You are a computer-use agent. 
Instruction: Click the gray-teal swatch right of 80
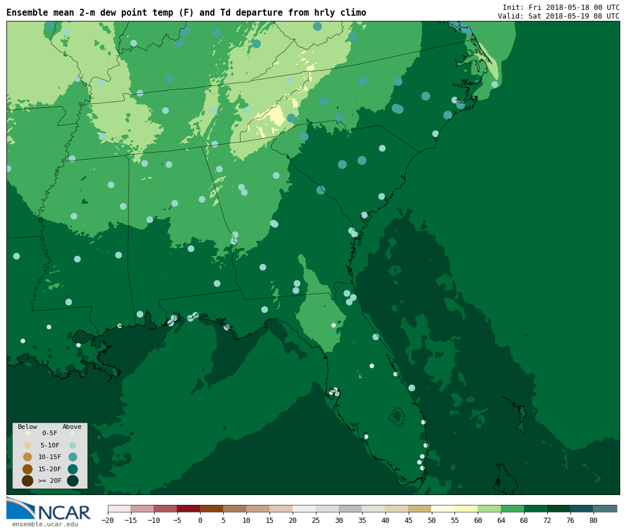click(605, 508)
